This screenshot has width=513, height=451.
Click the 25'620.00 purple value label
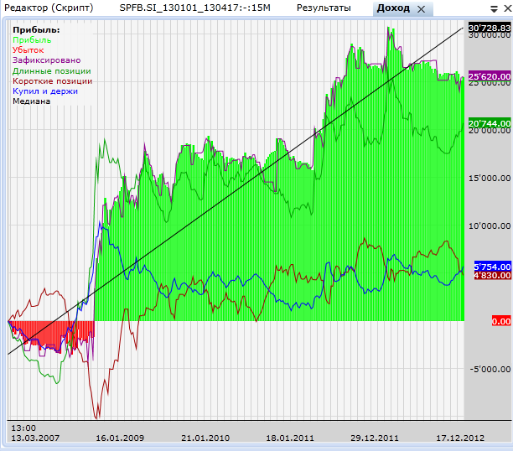click(490, 76)
